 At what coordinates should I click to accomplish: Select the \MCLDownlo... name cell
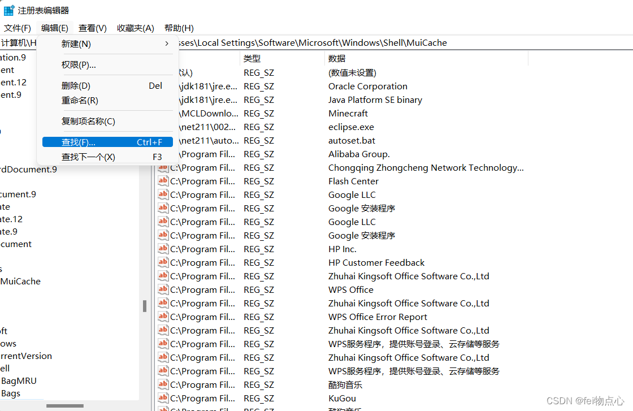tap(209, 114)
